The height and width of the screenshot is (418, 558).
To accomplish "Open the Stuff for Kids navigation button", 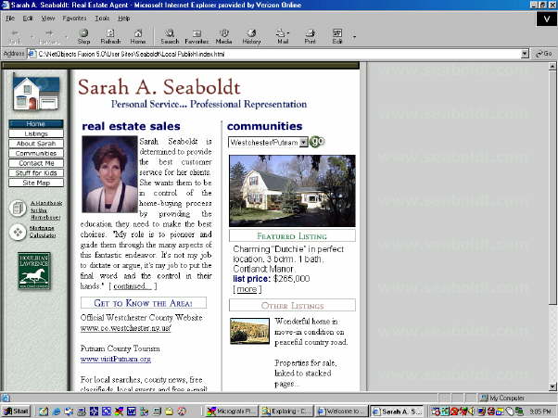I will pyautogui.click(x=36, y=173).
